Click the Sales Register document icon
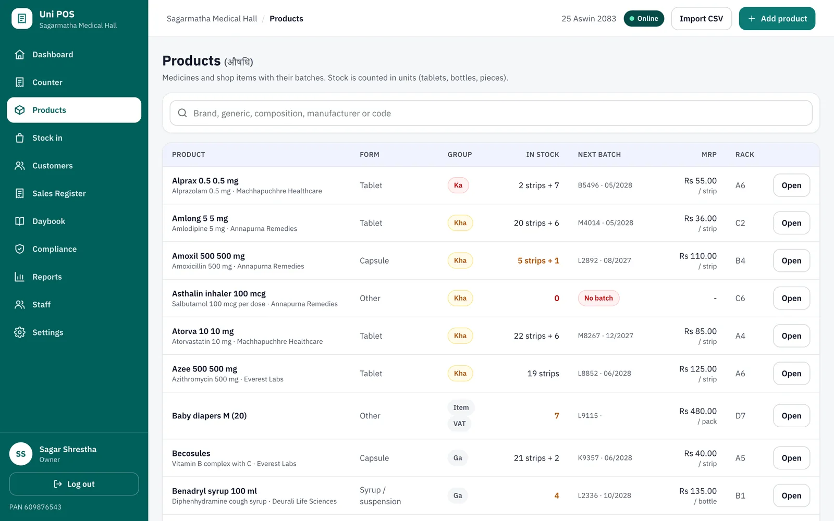834x521 pixels. 20,193
